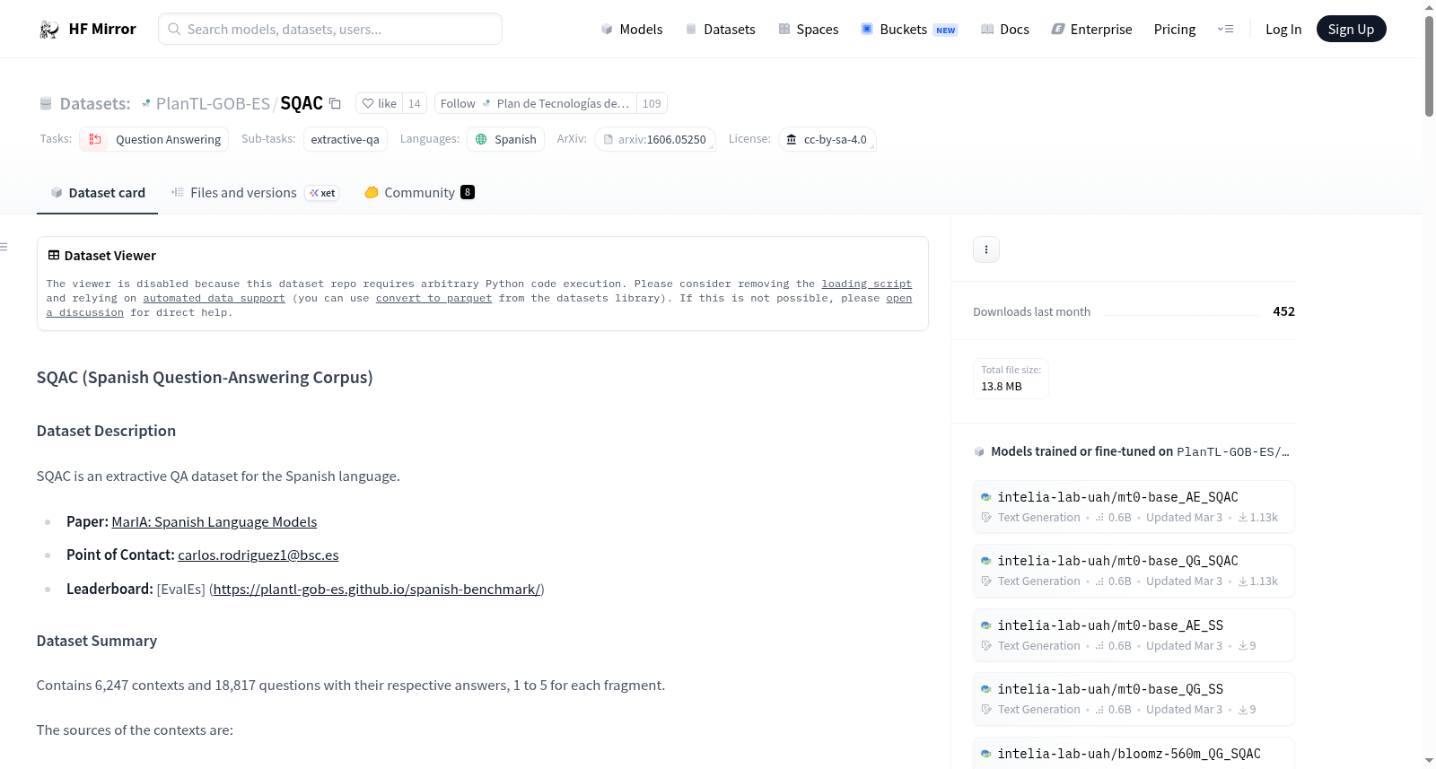Screen dimensions: 1436x769
Task: Click the search magnifier icon
Action: click(x=175, y=29)
